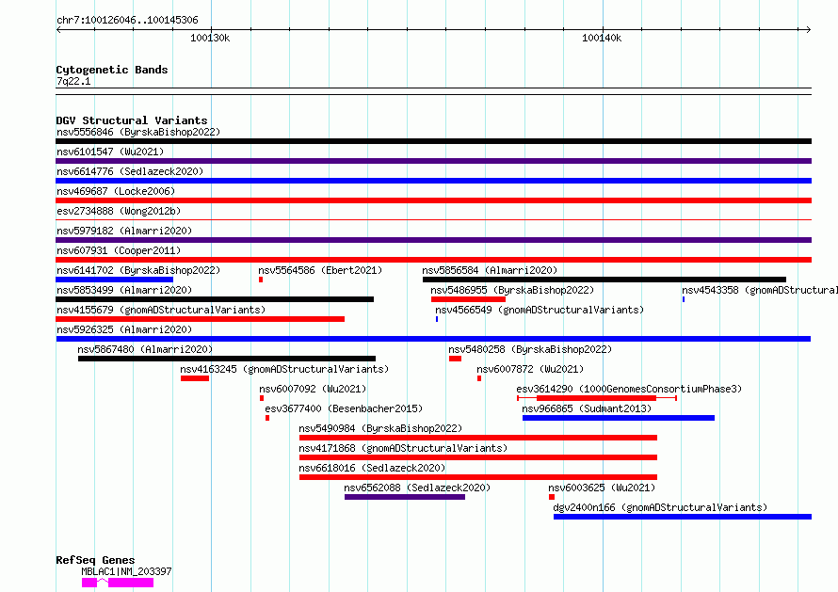Click the 100140k ruler tick label
The height and width of the screenshot is (592, 838).
(x=602, y=38)
